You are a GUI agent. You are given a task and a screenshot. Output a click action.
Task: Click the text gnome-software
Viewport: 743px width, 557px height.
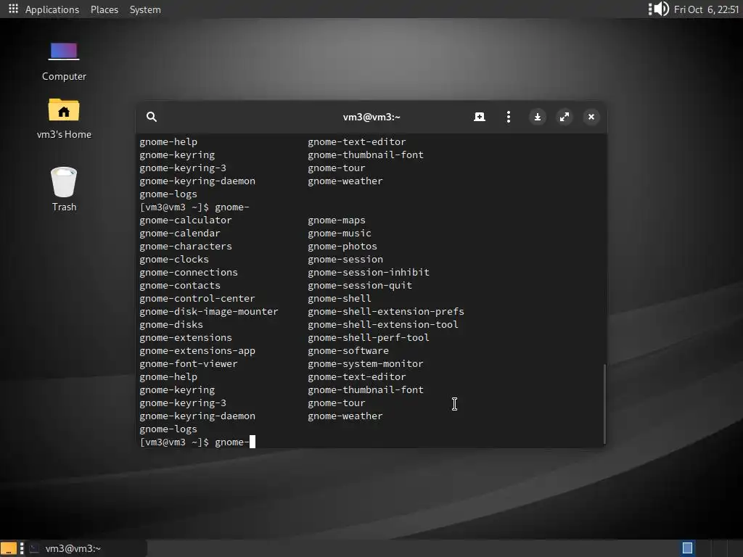point(348,351)
